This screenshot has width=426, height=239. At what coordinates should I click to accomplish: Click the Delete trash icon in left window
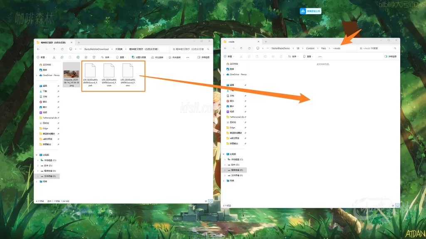pyautogui.click(x=94, y=57)
